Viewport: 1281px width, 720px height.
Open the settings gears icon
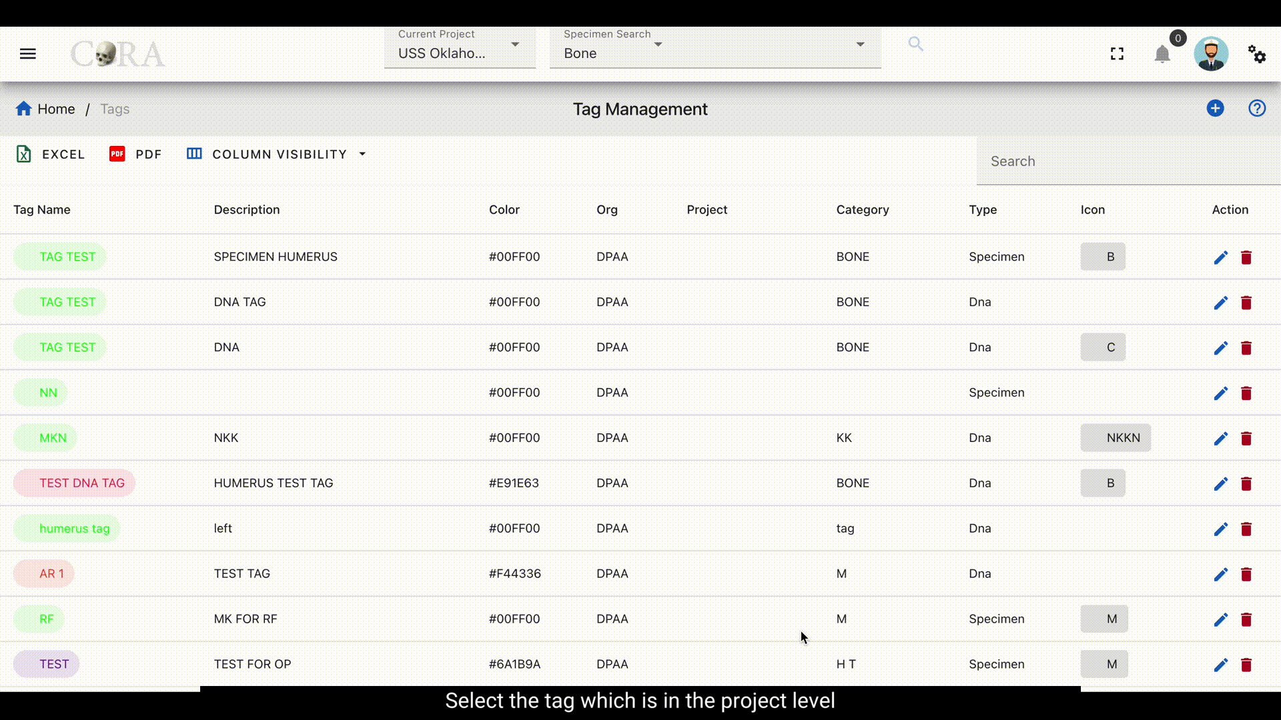(x=1257, y=54)
